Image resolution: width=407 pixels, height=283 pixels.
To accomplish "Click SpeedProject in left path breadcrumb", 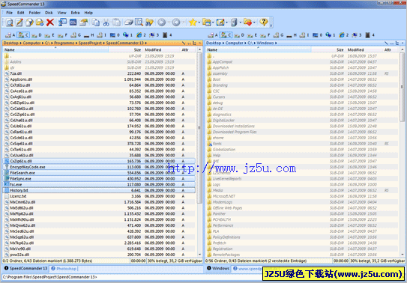I will (x=90, y=43).
